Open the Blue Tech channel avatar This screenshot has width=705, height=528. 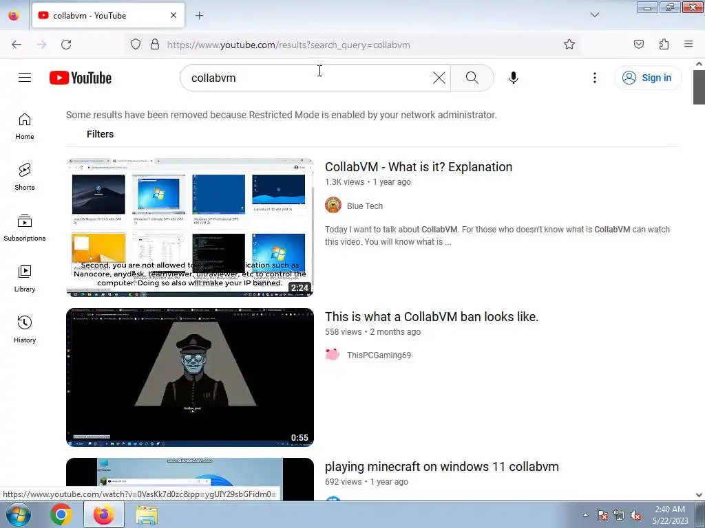click(333, 205)
